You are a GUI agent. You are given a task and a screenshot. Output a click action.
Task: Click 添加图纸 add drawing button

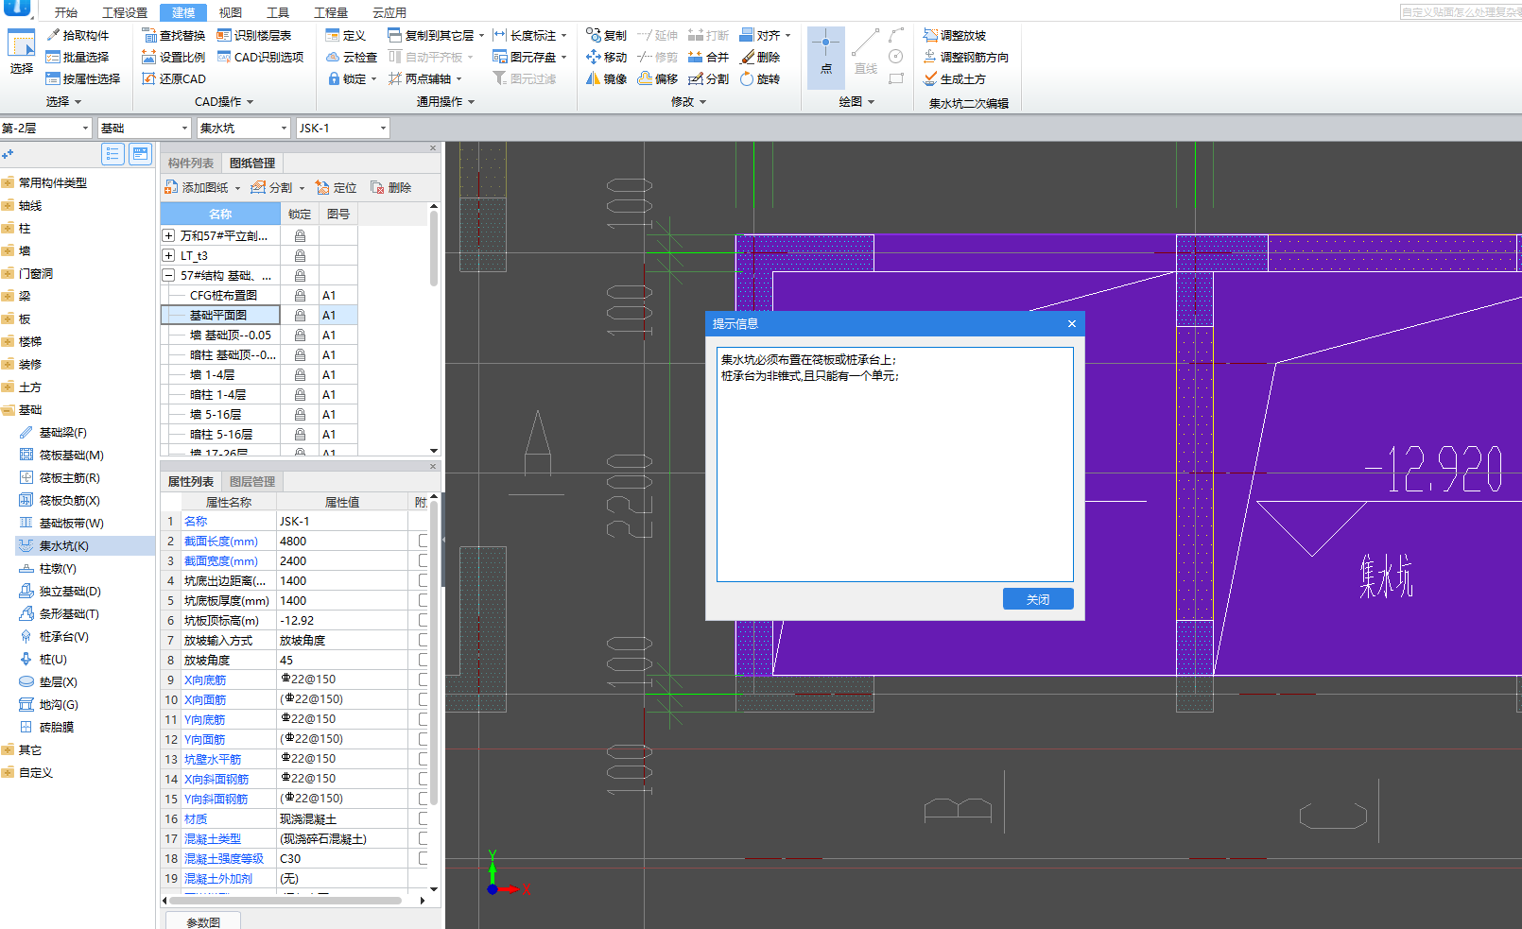click(x=198, y=187)
